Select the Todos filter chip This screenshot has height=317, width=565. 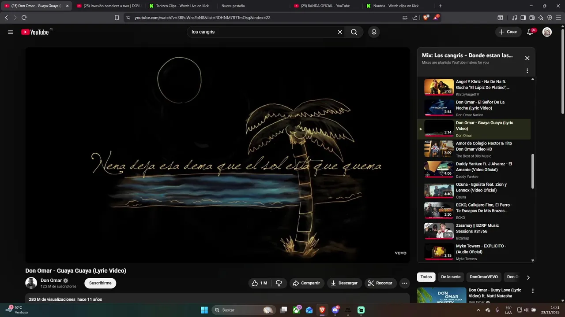pyautogui.click(x=426, y=277)
